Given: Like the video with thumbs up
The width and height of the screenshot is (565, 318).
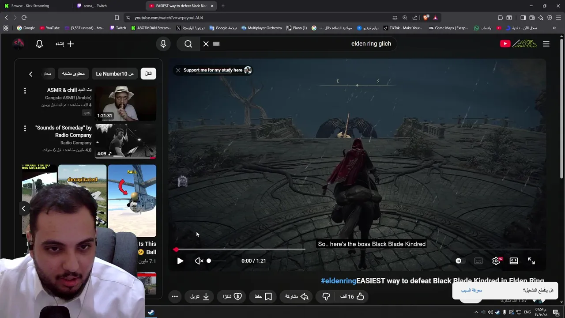Looking at the screenshot, I should click(x=352, y=296).
